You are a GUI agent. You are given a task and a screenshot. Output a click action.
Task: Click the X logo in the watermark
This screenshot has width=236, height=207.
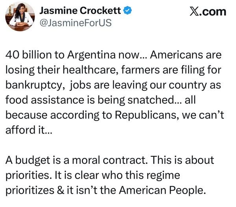pos(194,11)
